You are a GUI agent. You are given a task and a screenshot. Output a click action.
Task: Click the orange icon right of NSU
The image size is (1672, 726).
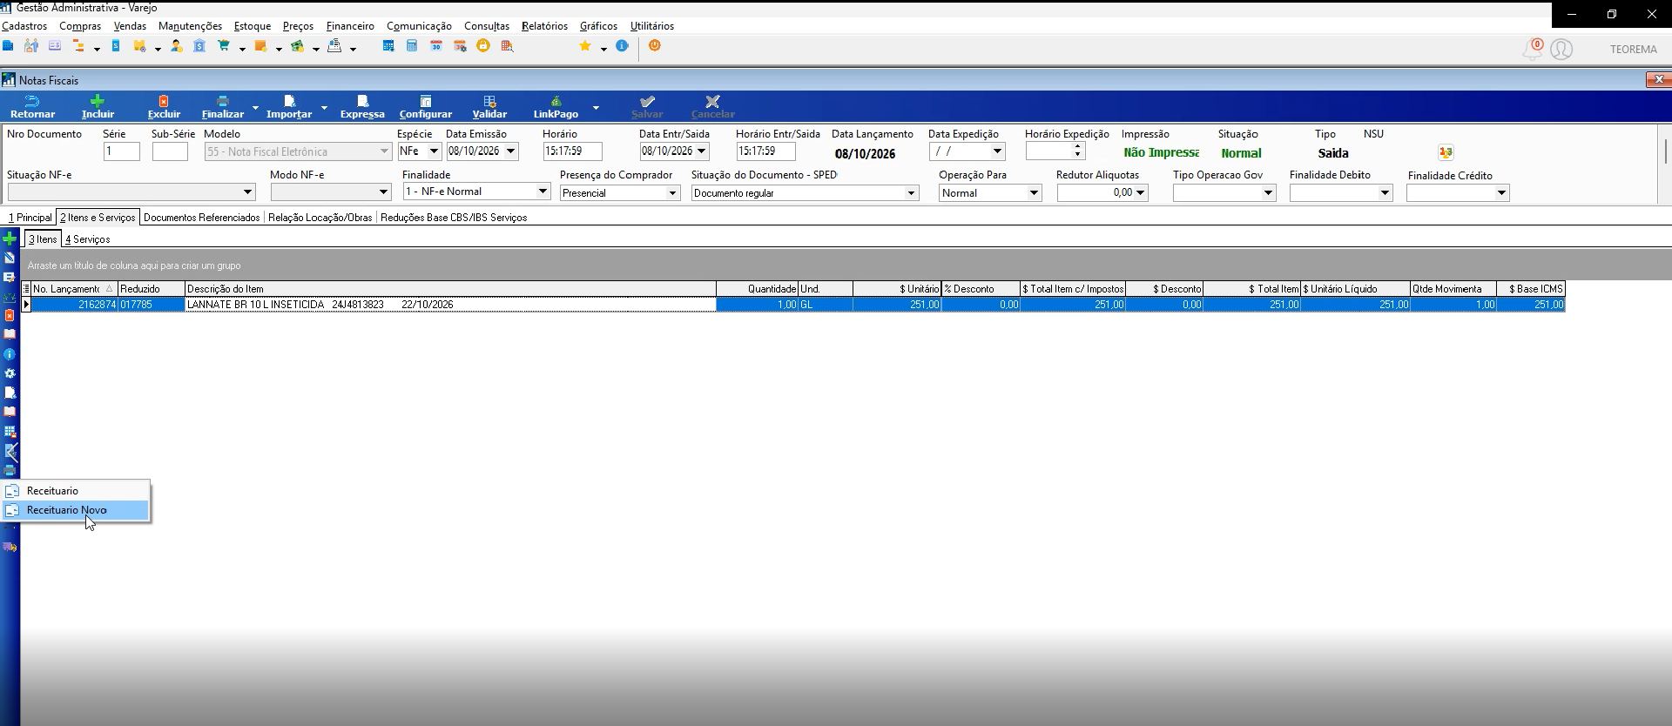pyautogui.click(x=1446, y=152)
